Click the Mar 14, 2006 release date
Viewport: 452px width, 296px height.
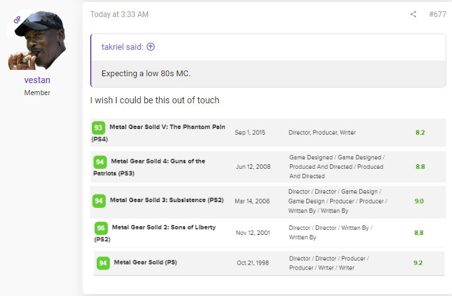[252, 201]
